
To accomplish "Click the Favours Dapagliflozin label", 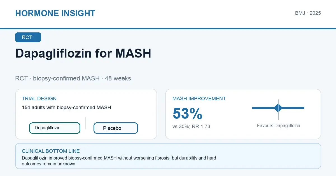I will point(278,126).
